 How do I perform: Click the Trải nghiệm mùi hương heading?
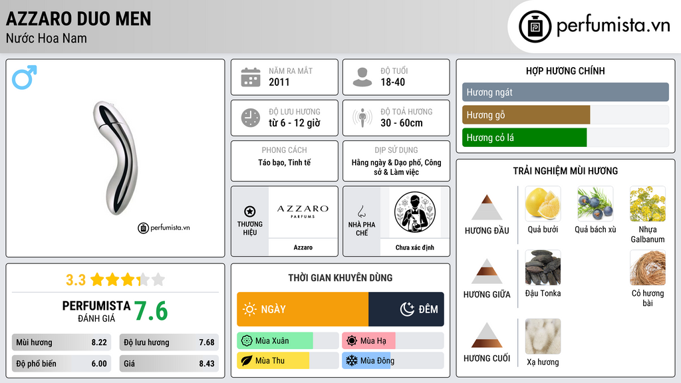[x=565, y=171]
